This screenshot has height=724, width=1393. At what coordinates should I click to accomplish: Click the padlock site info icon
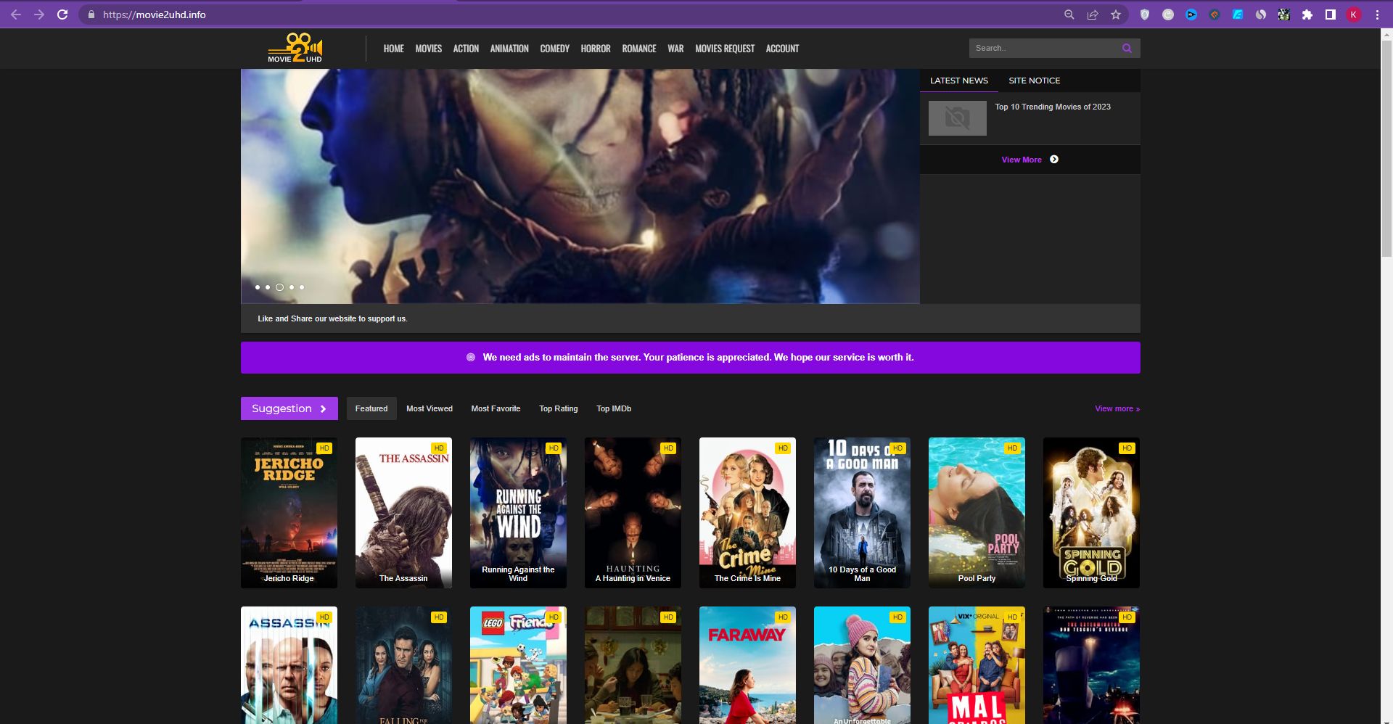click(91, 15)
